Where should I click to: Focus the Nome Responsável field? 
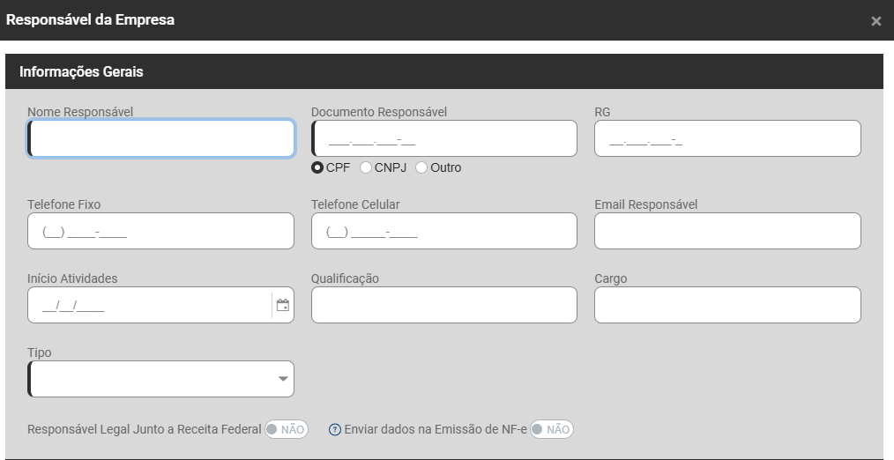tap(161, 138)
